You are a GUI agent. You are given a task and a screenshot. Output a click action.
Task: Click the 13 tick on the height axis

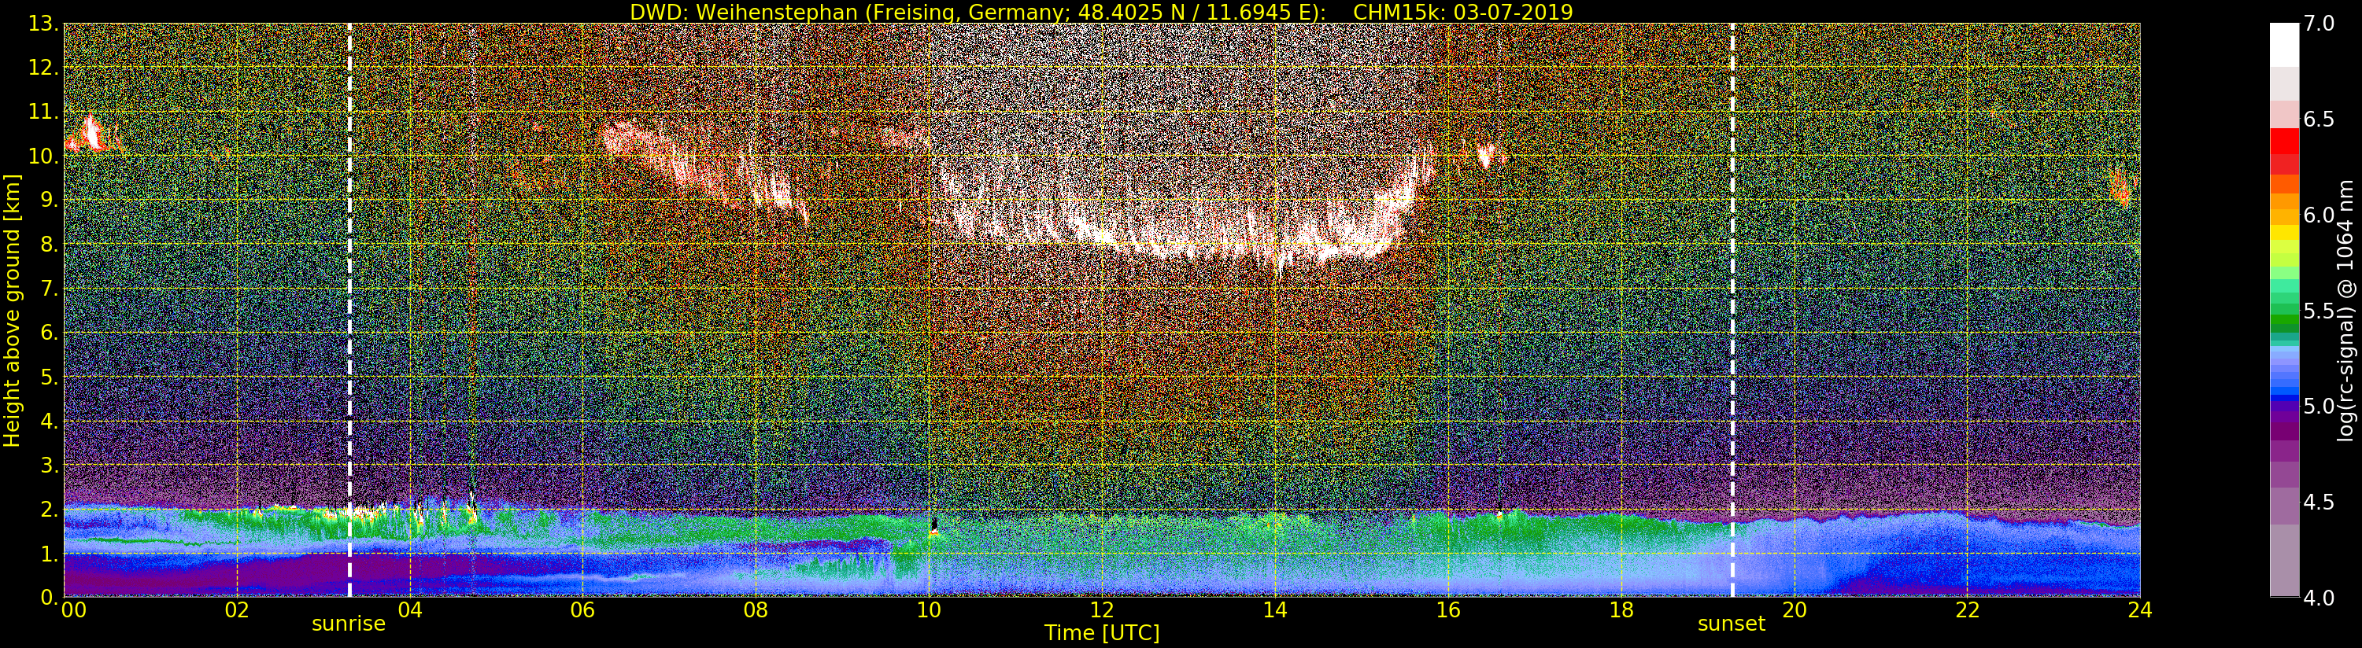click(x=43, y=24)
